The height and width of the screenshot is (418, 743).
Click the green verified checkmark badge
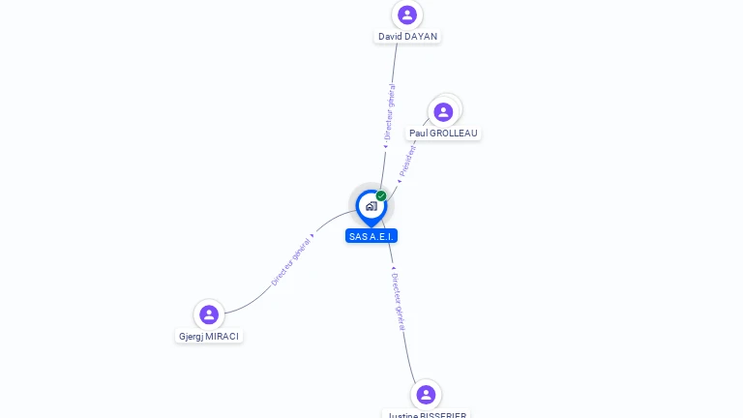[x=381, y=195]
